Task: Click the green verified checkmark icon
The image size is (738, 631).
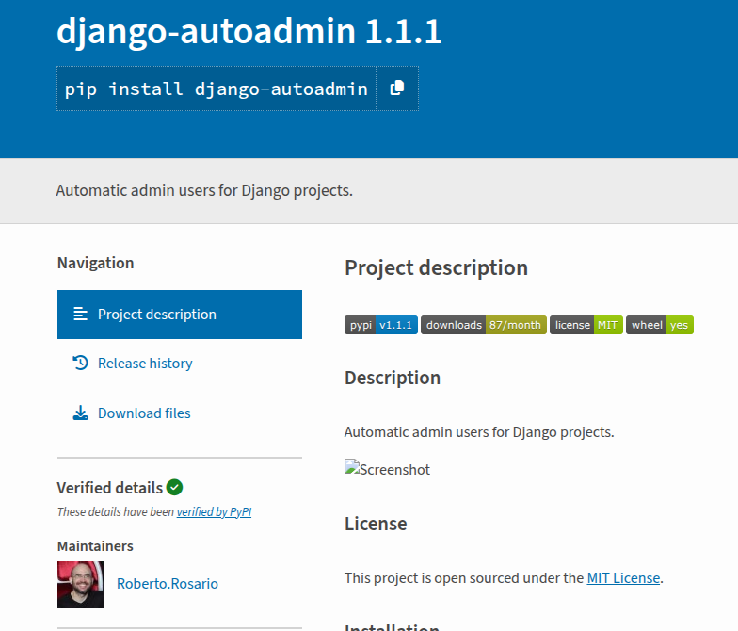Action: point(175,488)
